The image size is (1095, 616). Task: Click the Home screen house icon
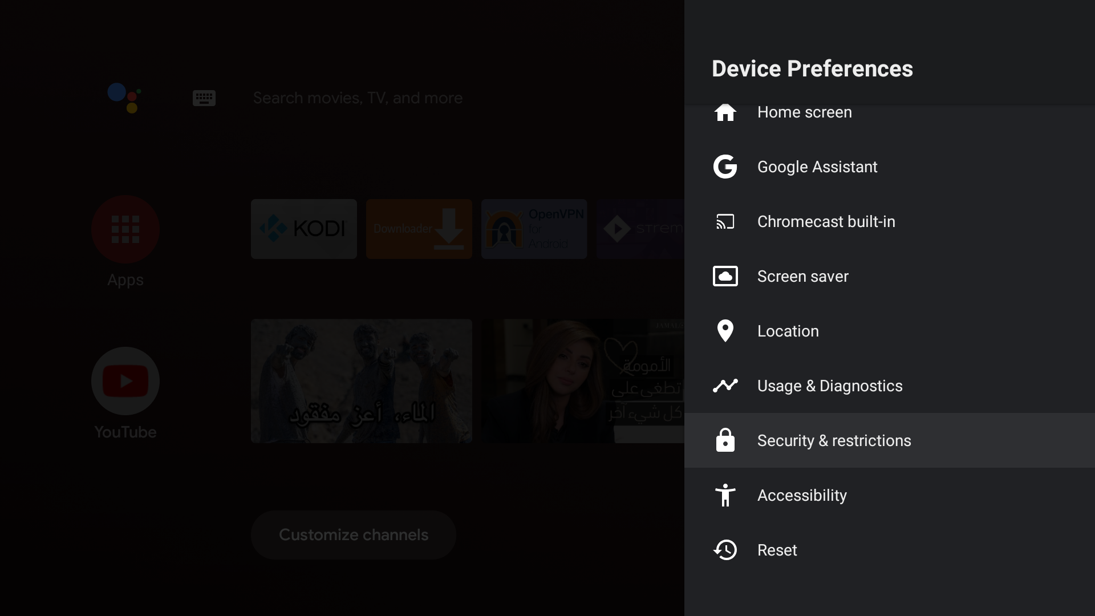[x=725, y=112]
